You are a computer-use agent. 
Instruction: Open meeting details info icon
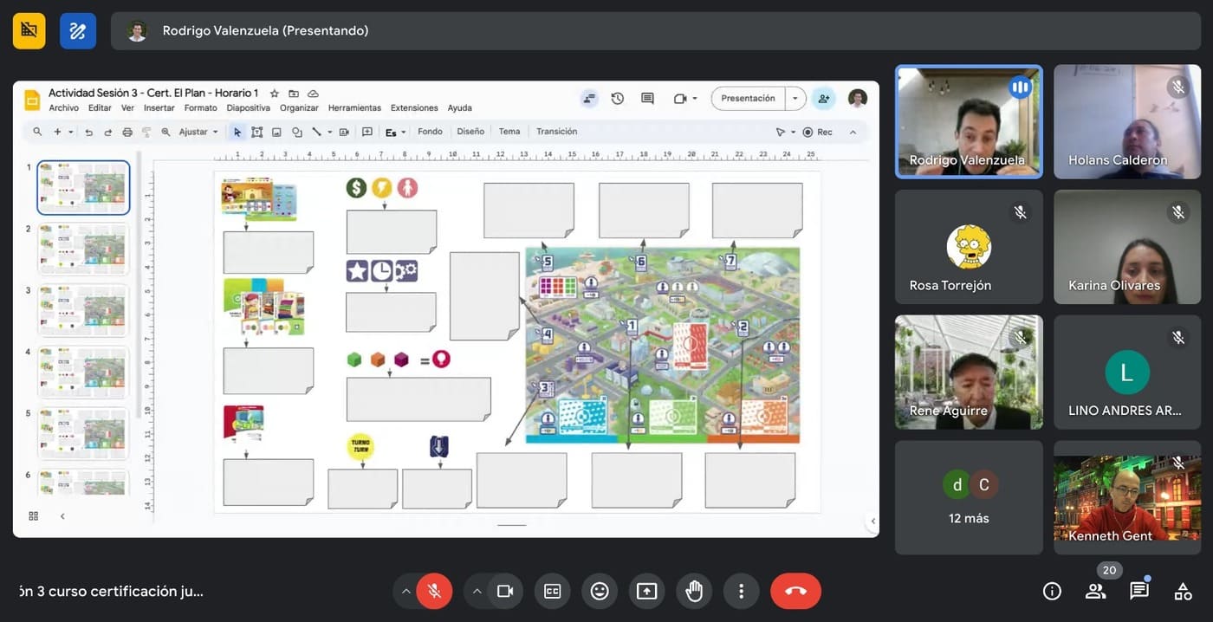[1052, 591]
